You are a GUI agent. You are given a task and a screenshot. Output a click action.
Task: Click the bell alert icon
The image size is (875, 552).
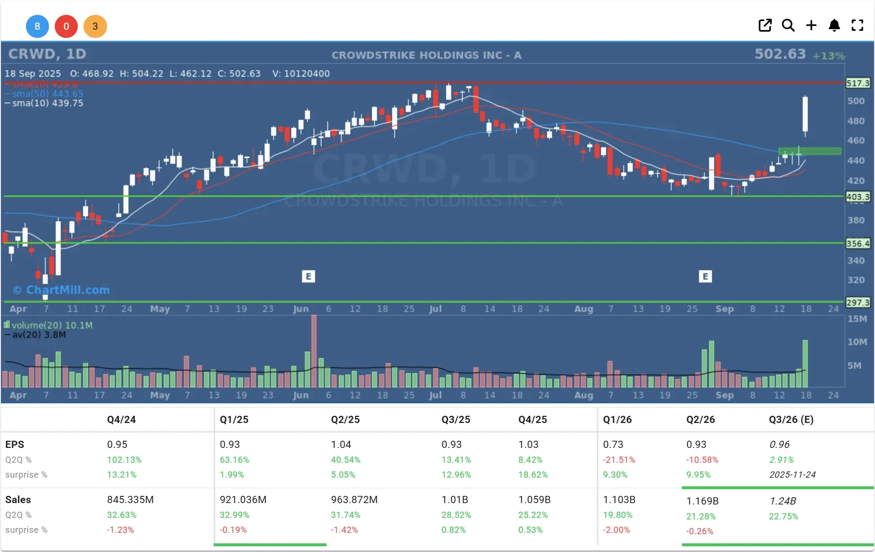click(835, 25)
